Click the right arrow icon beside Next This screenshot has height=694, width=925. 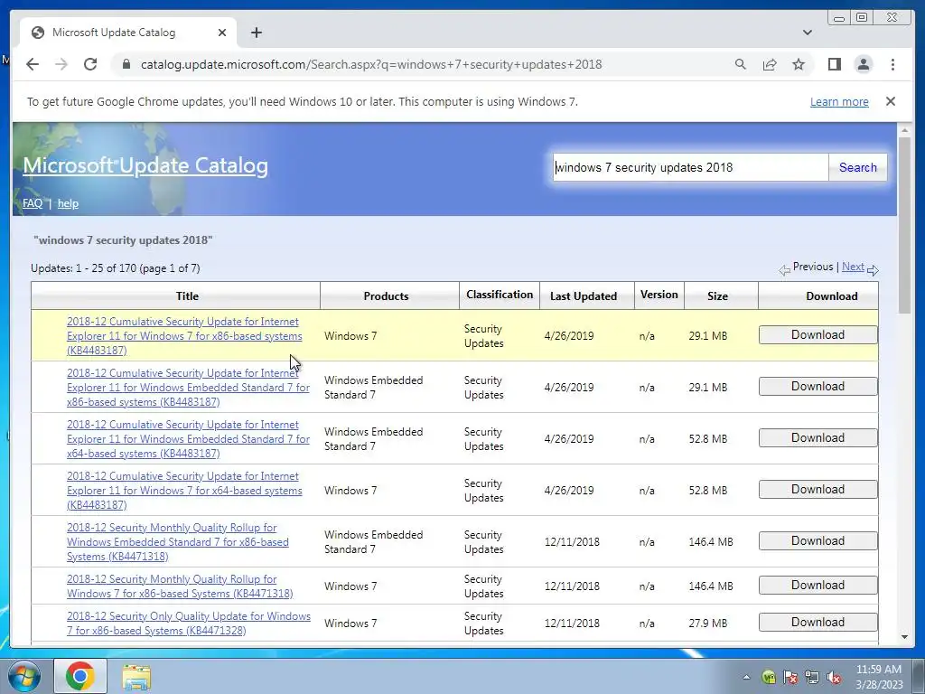coord(874,269)
